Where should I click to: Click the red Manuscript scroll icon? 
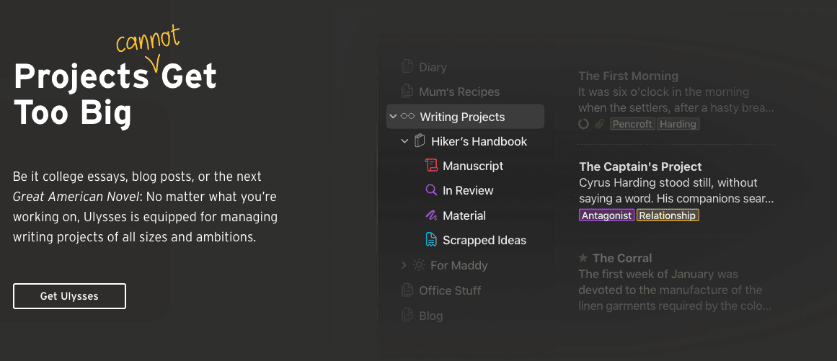[431, 166]
